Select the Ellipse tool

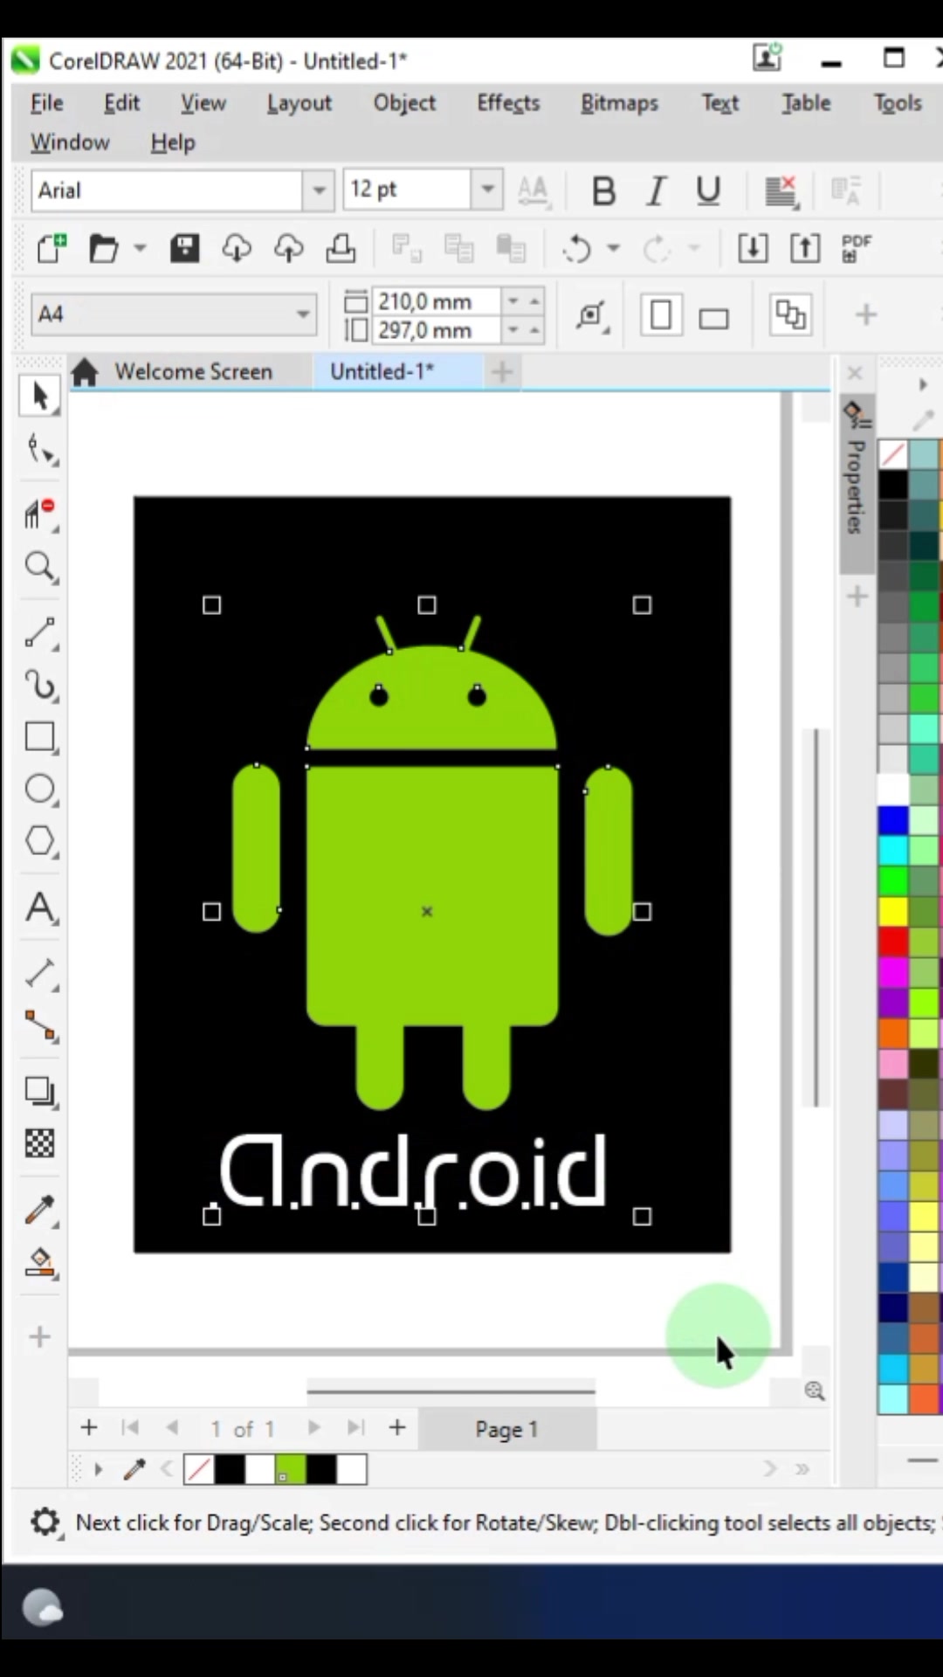coord(40,790)
